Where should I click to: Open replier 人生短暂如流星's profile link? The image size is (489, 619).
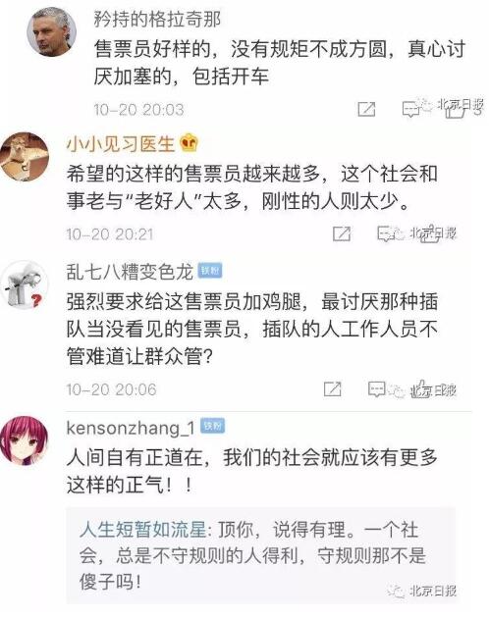(142, 530)
